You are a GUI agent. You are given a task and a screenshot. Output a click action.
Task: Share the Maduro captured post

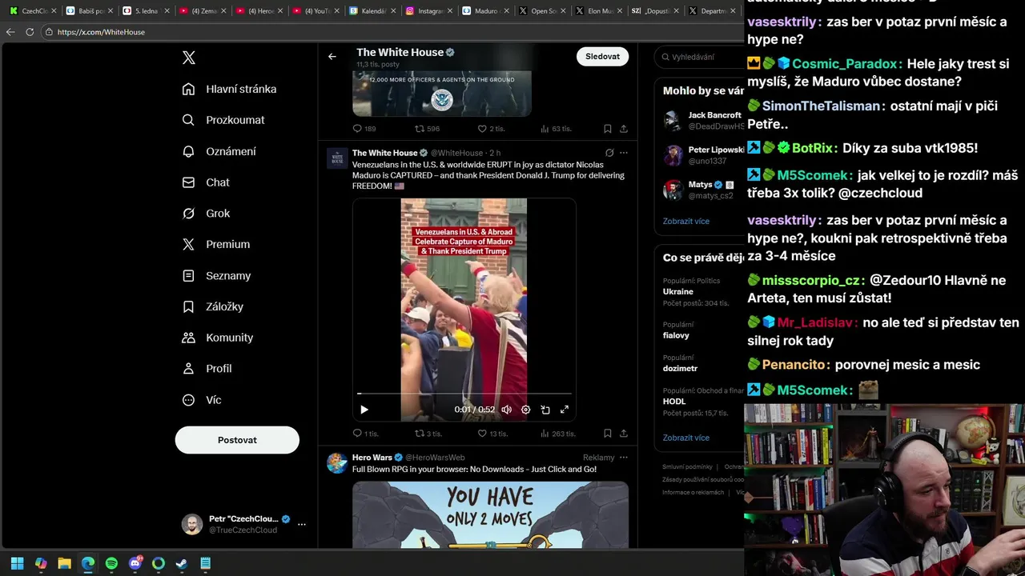click(x=624, y=434)
